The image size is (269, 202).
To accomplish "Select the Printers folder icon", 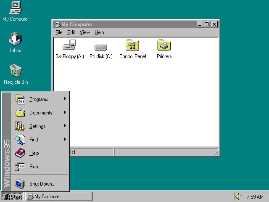I will [x=164, y=45].
